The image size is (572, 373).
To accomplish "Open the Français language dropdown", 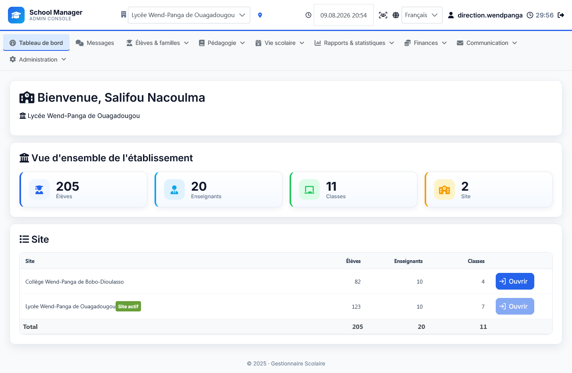I will tap(422, 15).
